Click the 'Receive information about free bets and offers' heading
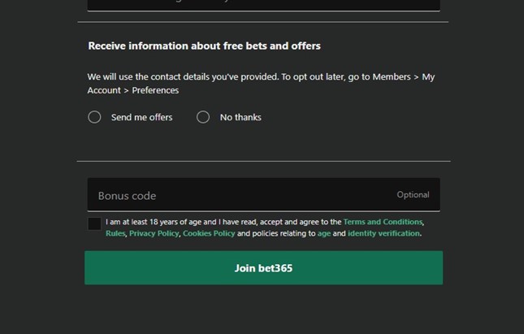Screen dimensions: 524x334 coord(204,46)
